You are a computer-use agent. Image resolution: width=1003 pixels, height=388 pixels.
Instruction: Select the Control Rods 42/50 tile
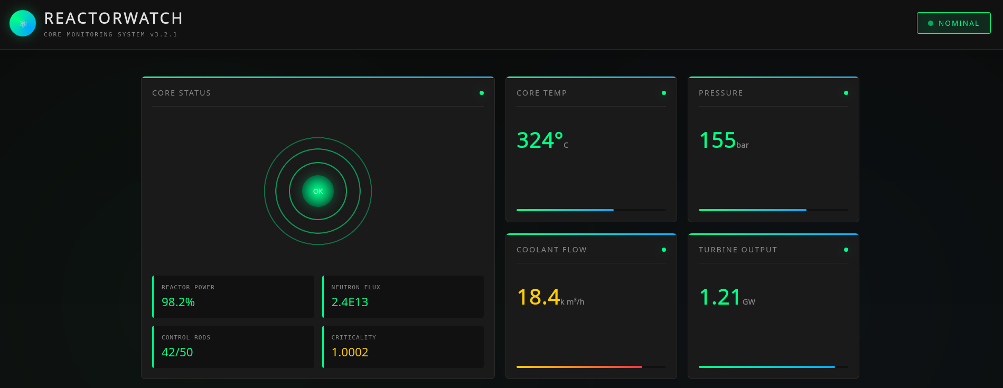233,347
